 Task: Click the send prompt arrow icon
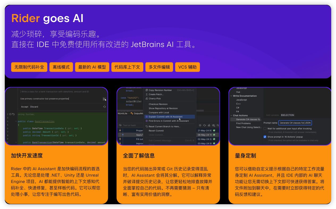(x=104, y=99)
